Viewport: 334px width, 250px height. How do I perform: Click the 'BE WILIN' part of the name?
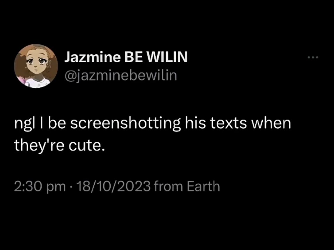(156, 57)
